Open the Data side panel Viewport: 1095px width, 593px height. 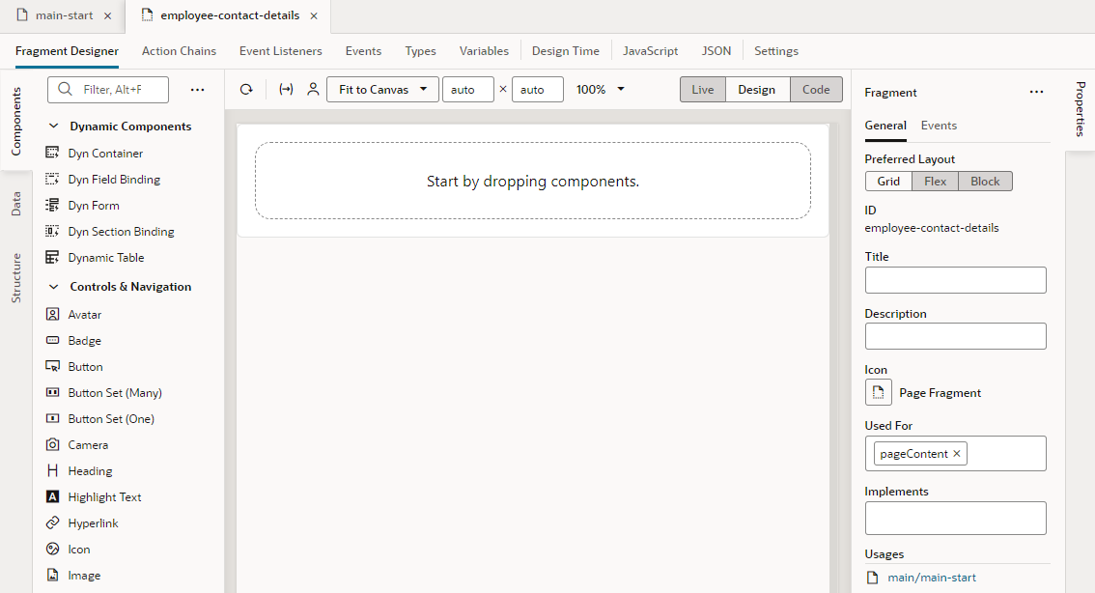coord(16,203)
